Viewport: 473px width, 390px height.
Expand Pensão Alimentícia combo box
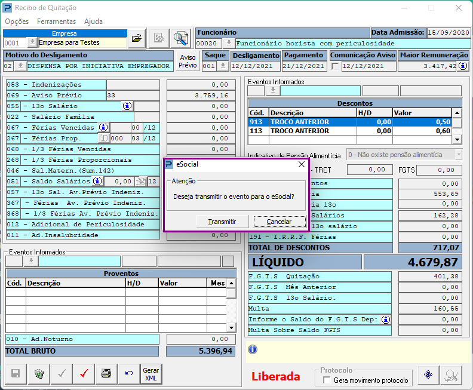coord(459,155)
